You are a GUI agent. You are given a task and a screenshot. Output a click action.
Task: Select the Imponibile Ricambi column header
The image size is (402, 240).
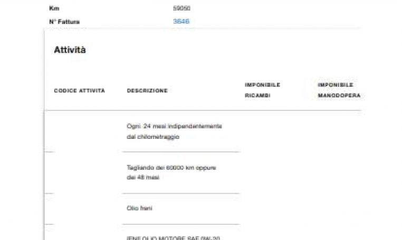pos(262,90)
